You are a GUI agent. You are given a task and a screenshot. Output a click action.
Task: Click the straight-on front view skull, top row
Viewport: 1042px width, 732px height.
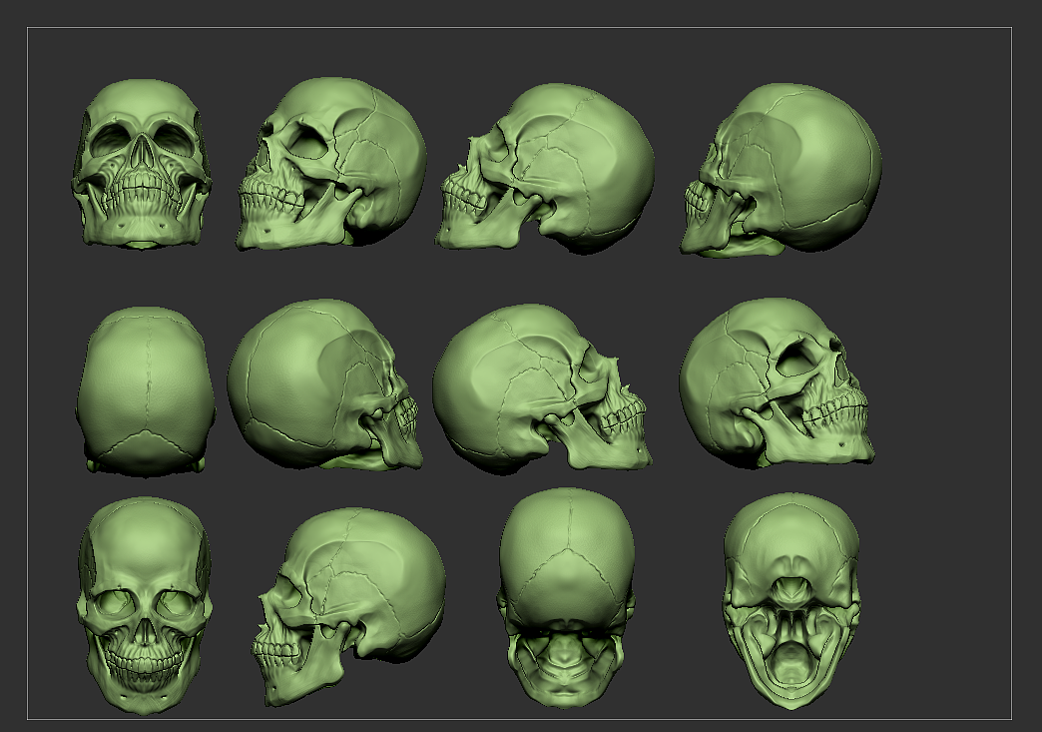coord(141,165)
